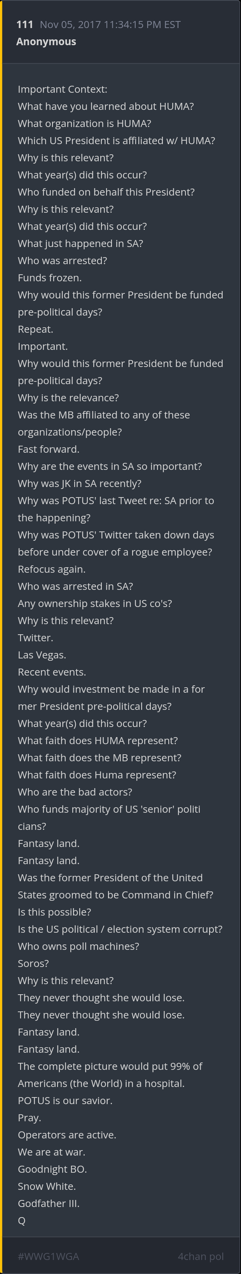
Task: Click the 4chan pol source label
Action: pyautogui.click(x=201, y=1256)
